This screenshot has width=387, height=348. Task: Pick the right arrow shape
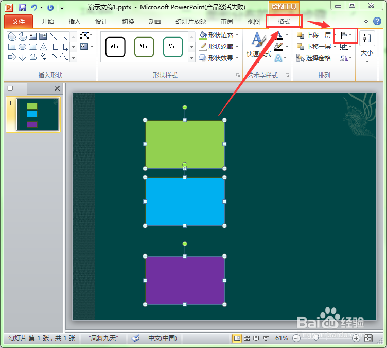pyautogui.click(x=12, y=57)
